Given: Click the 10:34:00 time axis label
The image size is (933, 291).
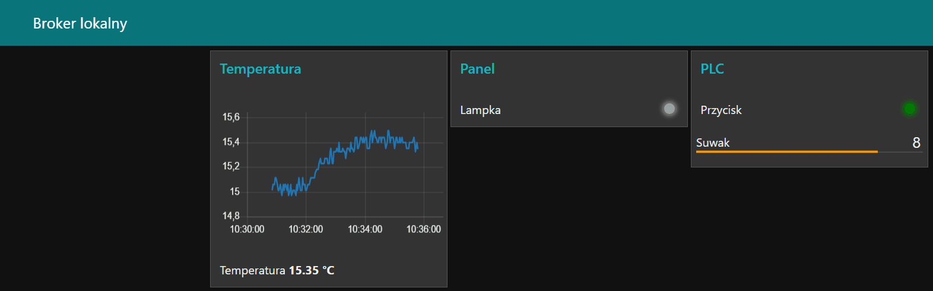Looking at the screenshot, I should point(365,229).
